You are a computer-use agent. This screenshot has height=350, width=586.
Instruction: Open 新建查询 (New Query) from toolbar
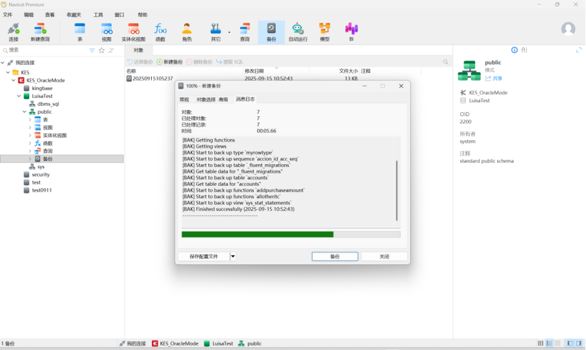pos(40,31)
